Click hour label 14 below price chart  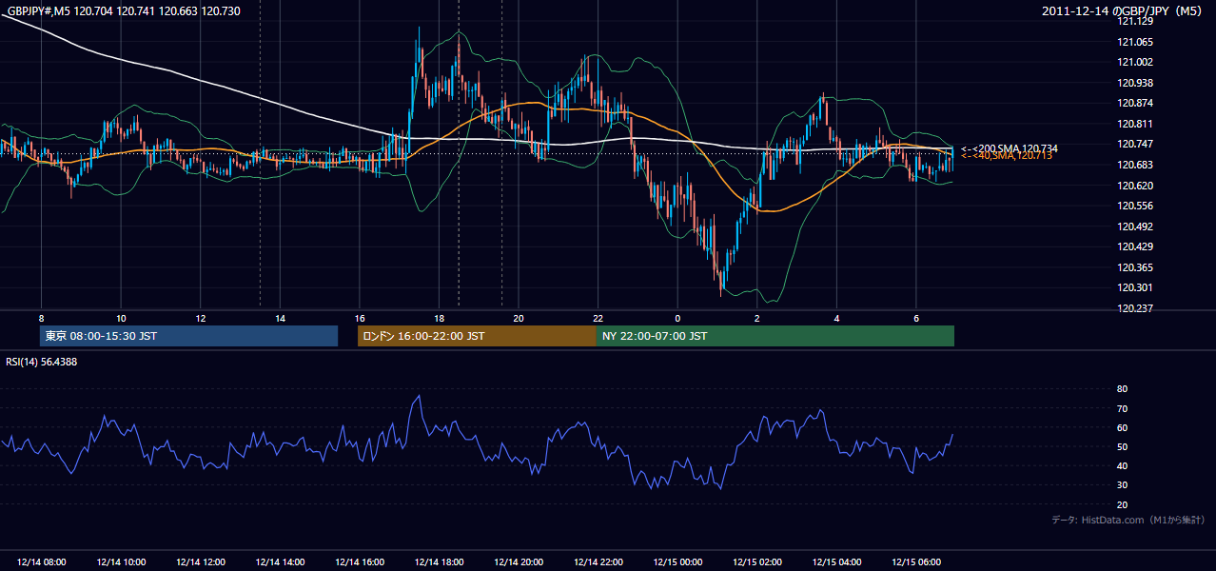(x=280, y=318)
